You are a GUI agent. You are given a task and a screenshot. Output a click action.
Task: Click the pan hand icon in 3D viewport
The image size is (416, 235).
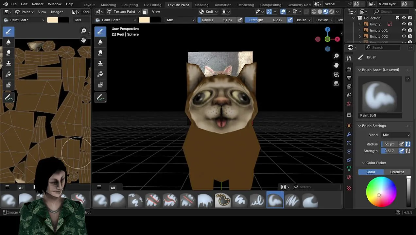(336, 65)
